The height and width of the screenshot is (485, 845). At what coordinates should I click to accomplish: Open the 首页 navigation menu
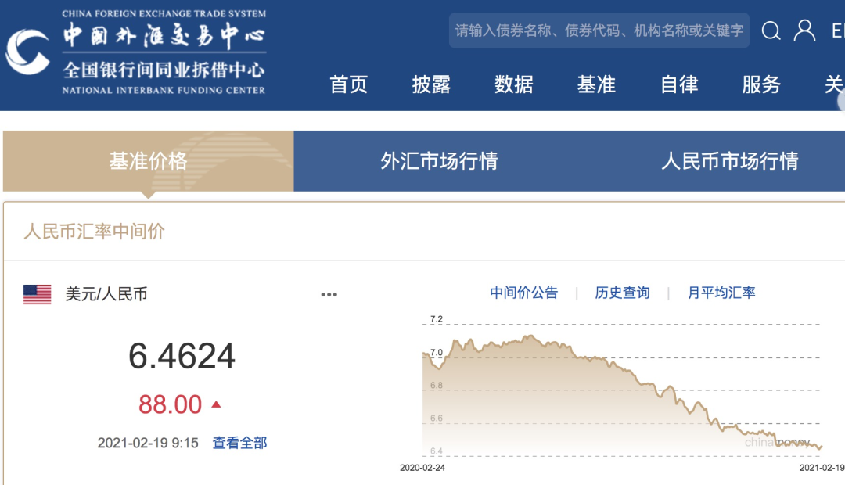349,84
